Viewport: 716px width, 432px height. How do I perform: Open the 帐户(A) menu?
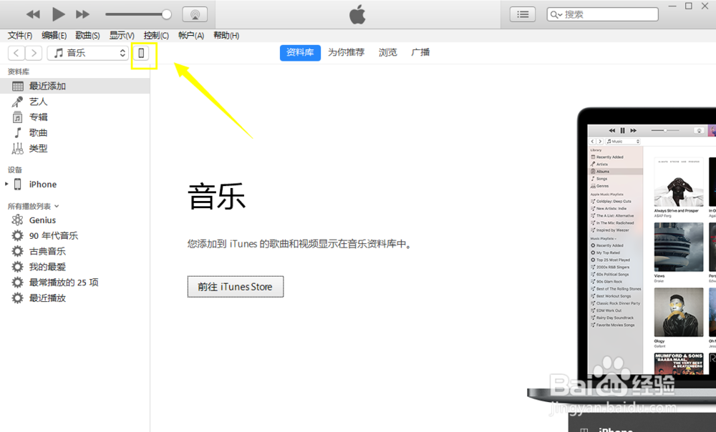191,36
